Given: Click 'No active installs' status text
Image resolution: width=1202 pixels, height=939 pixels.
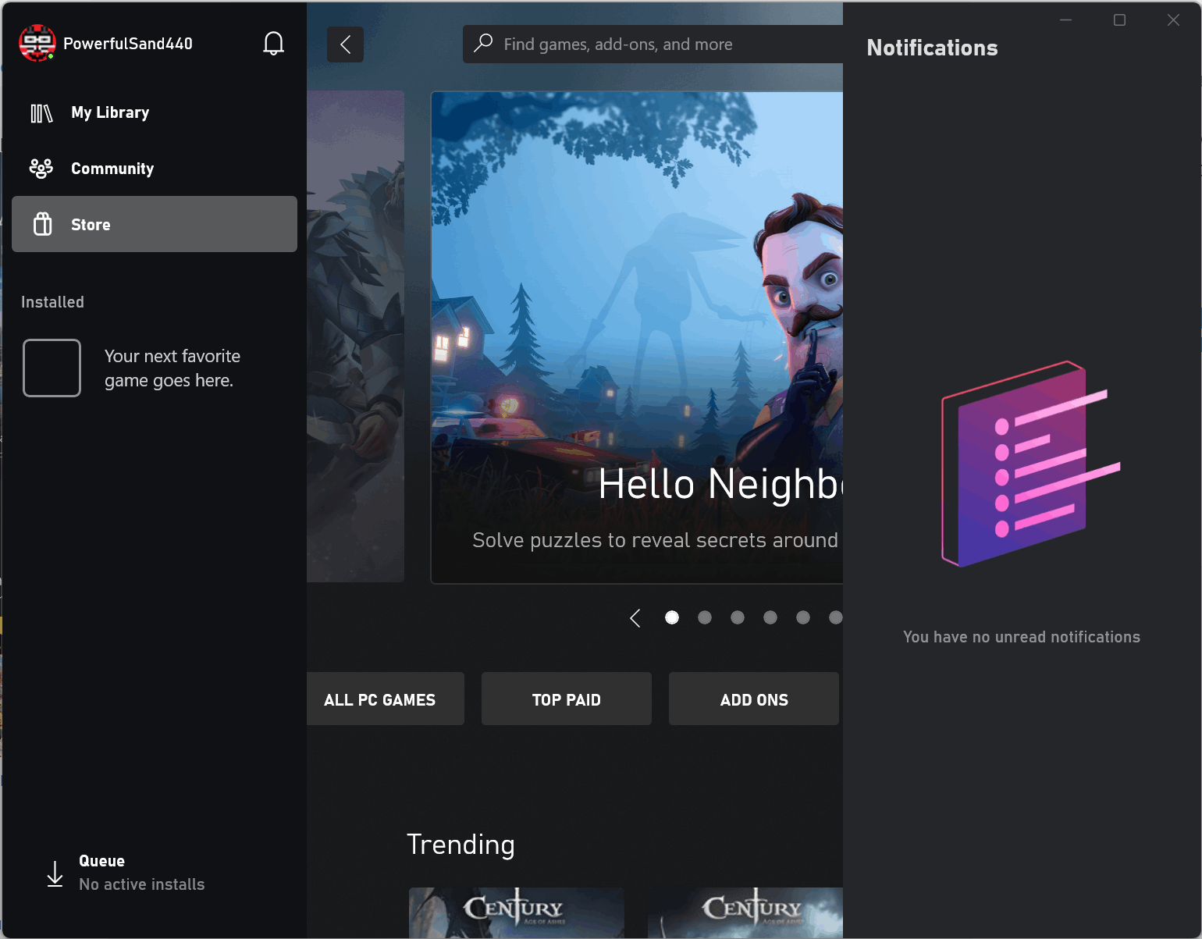Looking at the screenshot, I should (x=142, y=884).
